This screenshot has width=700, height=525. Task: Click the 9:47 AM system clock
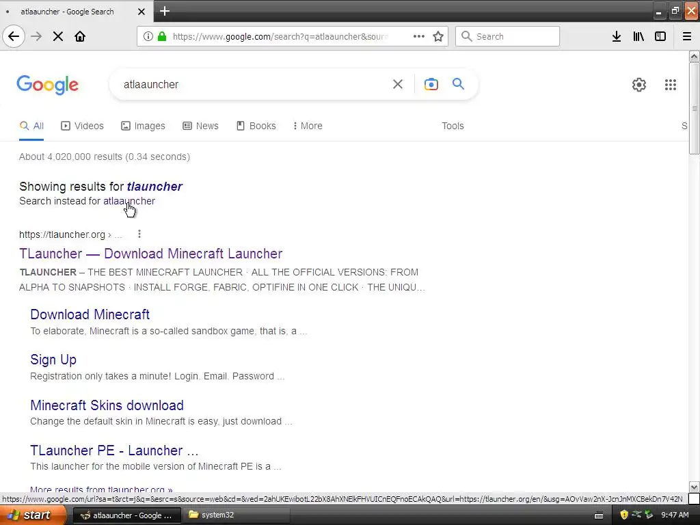point(675,515)
